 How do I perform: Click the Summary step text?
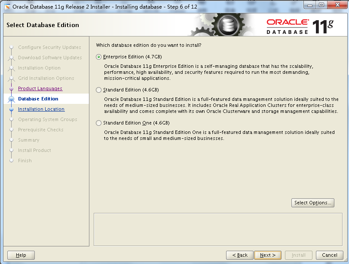pyautogui.click(x=29, y=140)
